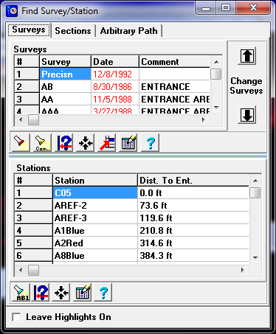Click the 314.6 ft distance cell
This screenshot has width=276, height=334.
(193, 243)
